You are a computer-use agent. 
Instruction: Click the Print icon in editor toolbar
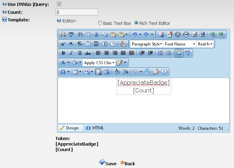click(x=63, y=34)
